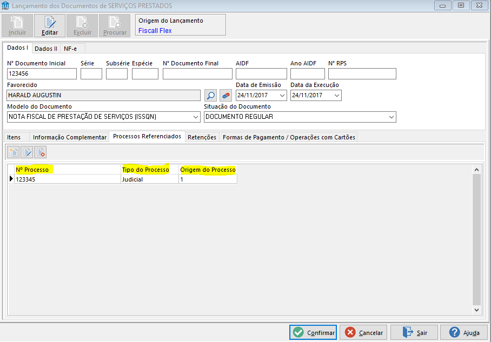Click the Espécie input field
The image size is (491, 342).
point(145,74)
